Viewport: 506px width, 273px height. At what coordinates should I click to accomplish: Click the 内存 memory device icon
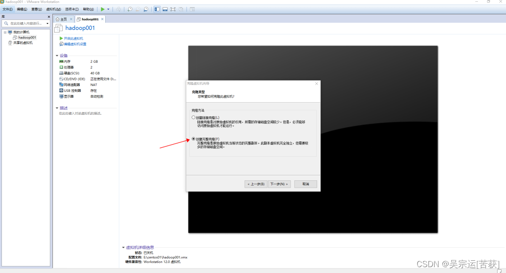(x=61, y=61)
